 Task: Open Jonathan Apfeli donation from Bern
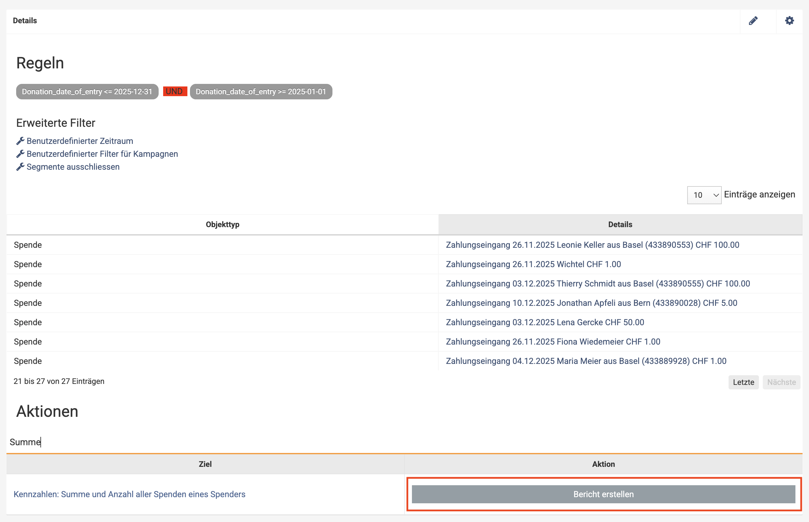tap(591, 303)
